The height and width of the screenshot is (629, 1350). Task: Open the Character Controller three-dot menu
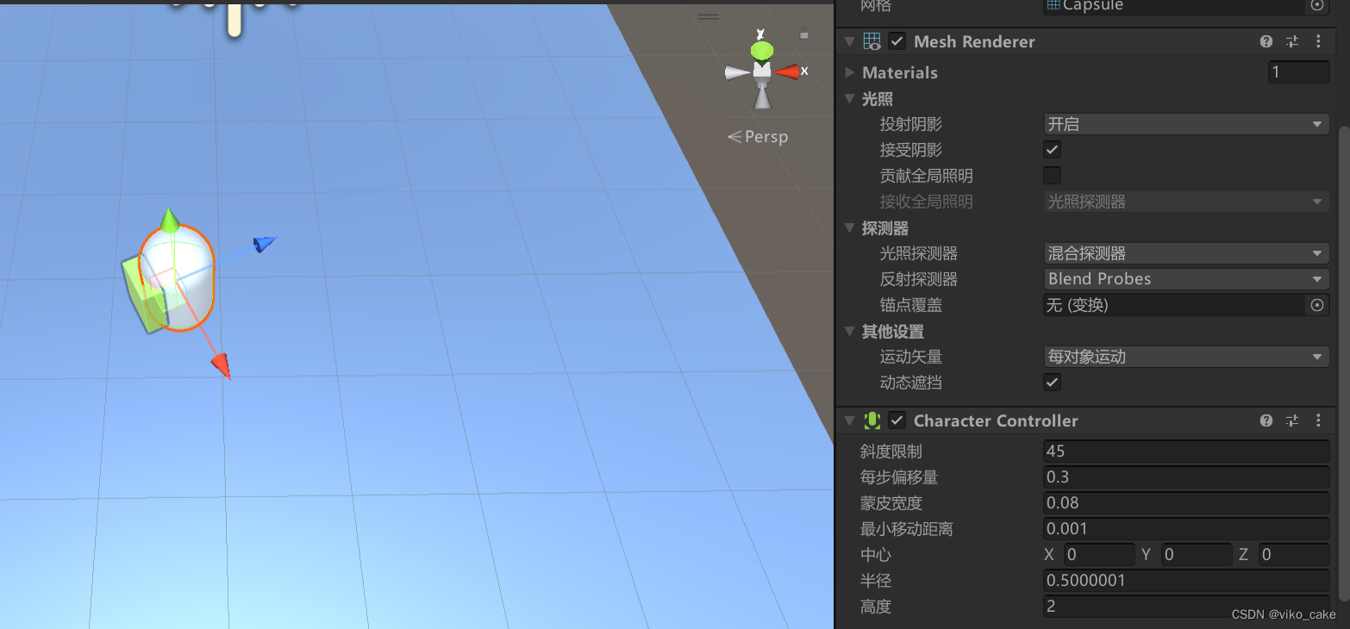tap(1318, 420)
